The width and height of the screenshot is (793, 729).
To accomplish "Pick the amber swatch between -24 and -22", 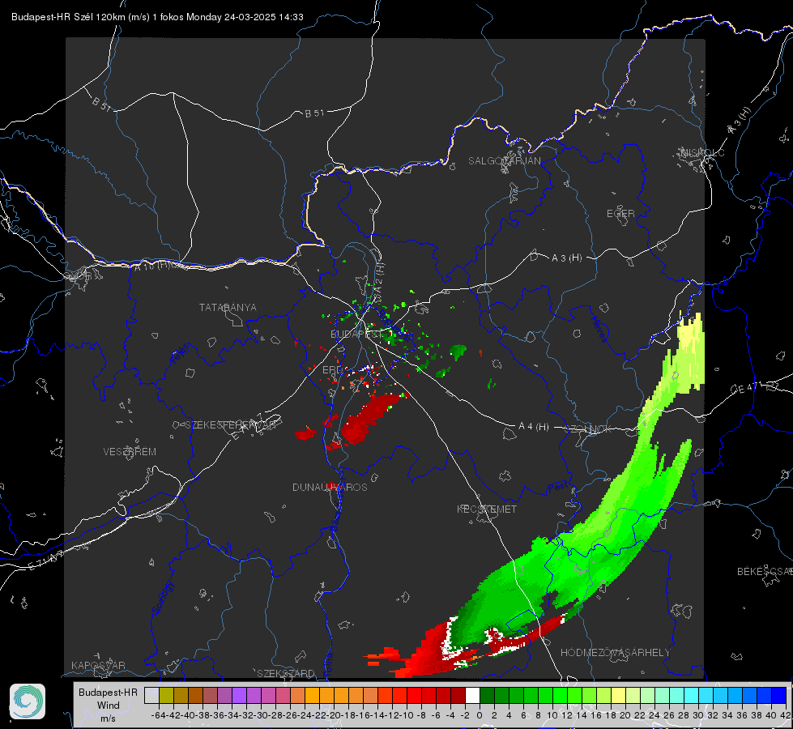I will 312,696.
